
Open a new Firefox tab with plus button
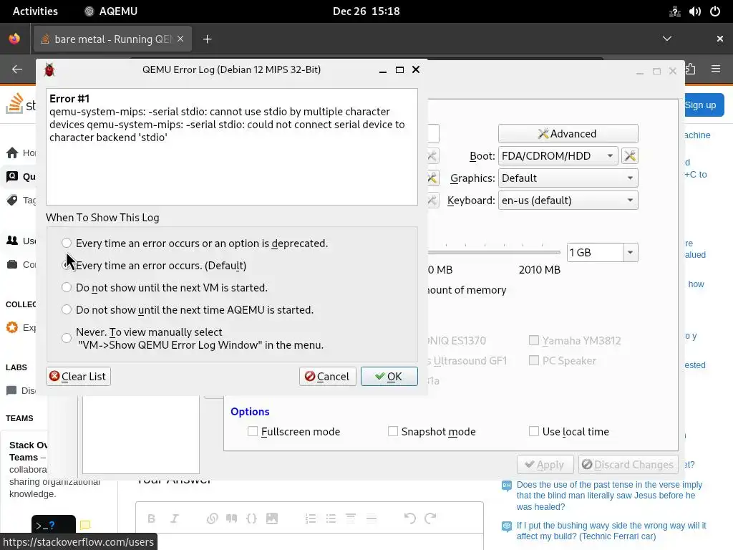(x=208, y=39)
